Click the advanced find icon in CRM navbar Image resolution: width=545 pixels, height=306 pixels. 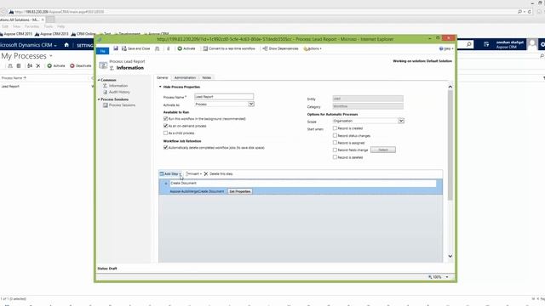point(486,44)
